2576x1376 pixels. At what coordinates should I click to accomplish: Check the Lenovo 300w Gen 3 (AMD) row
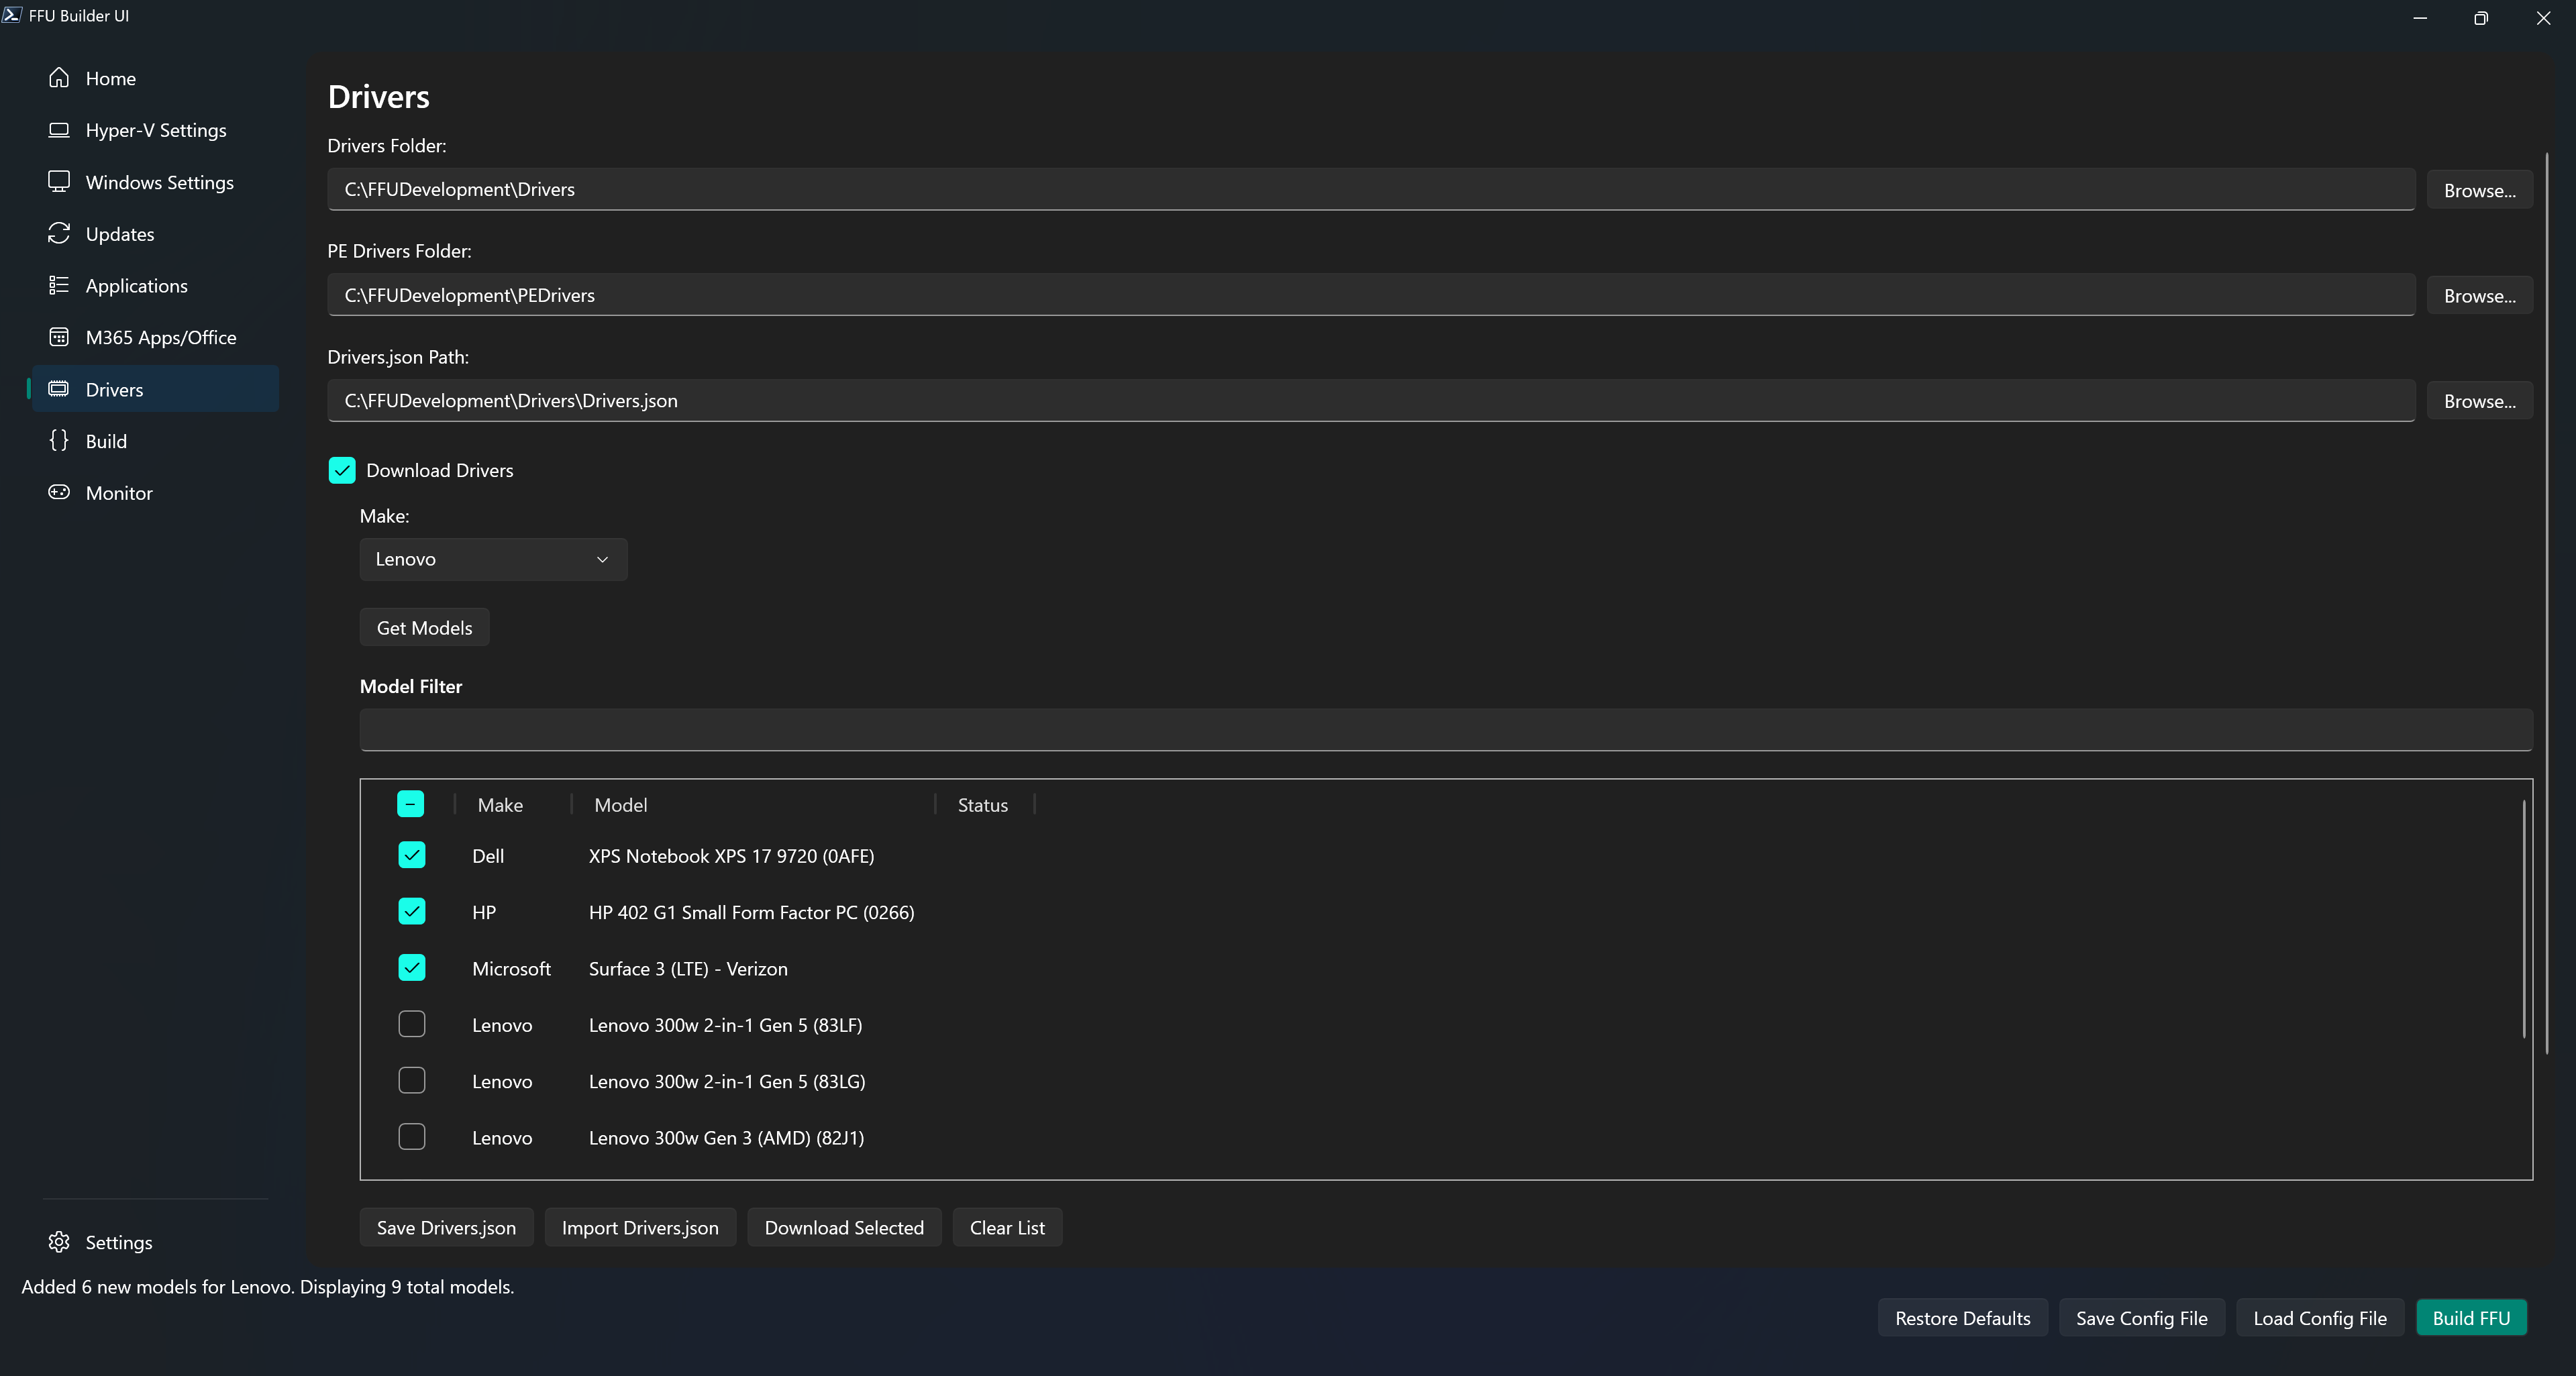coord(412,1137)
